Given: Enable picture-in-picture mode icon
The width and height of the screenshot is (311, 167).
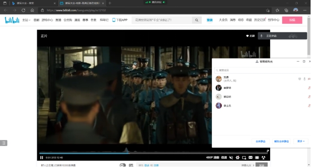Looking at the screenshot, I should tap(244, 158).
